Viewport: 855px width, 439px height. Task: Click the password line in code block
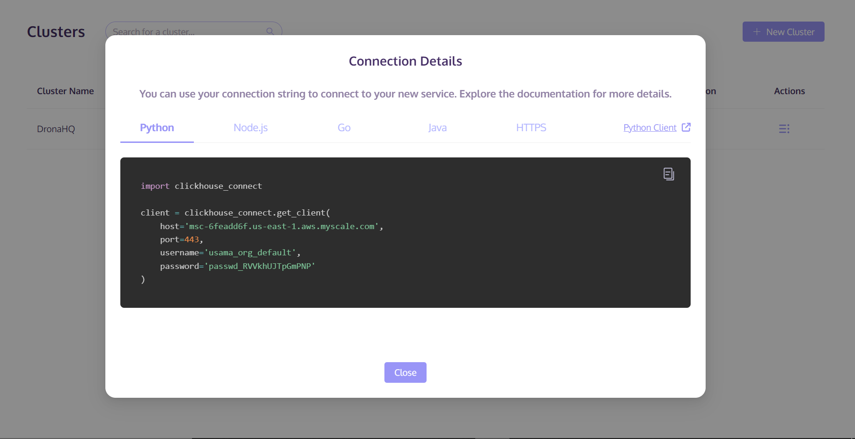[237, 266]
